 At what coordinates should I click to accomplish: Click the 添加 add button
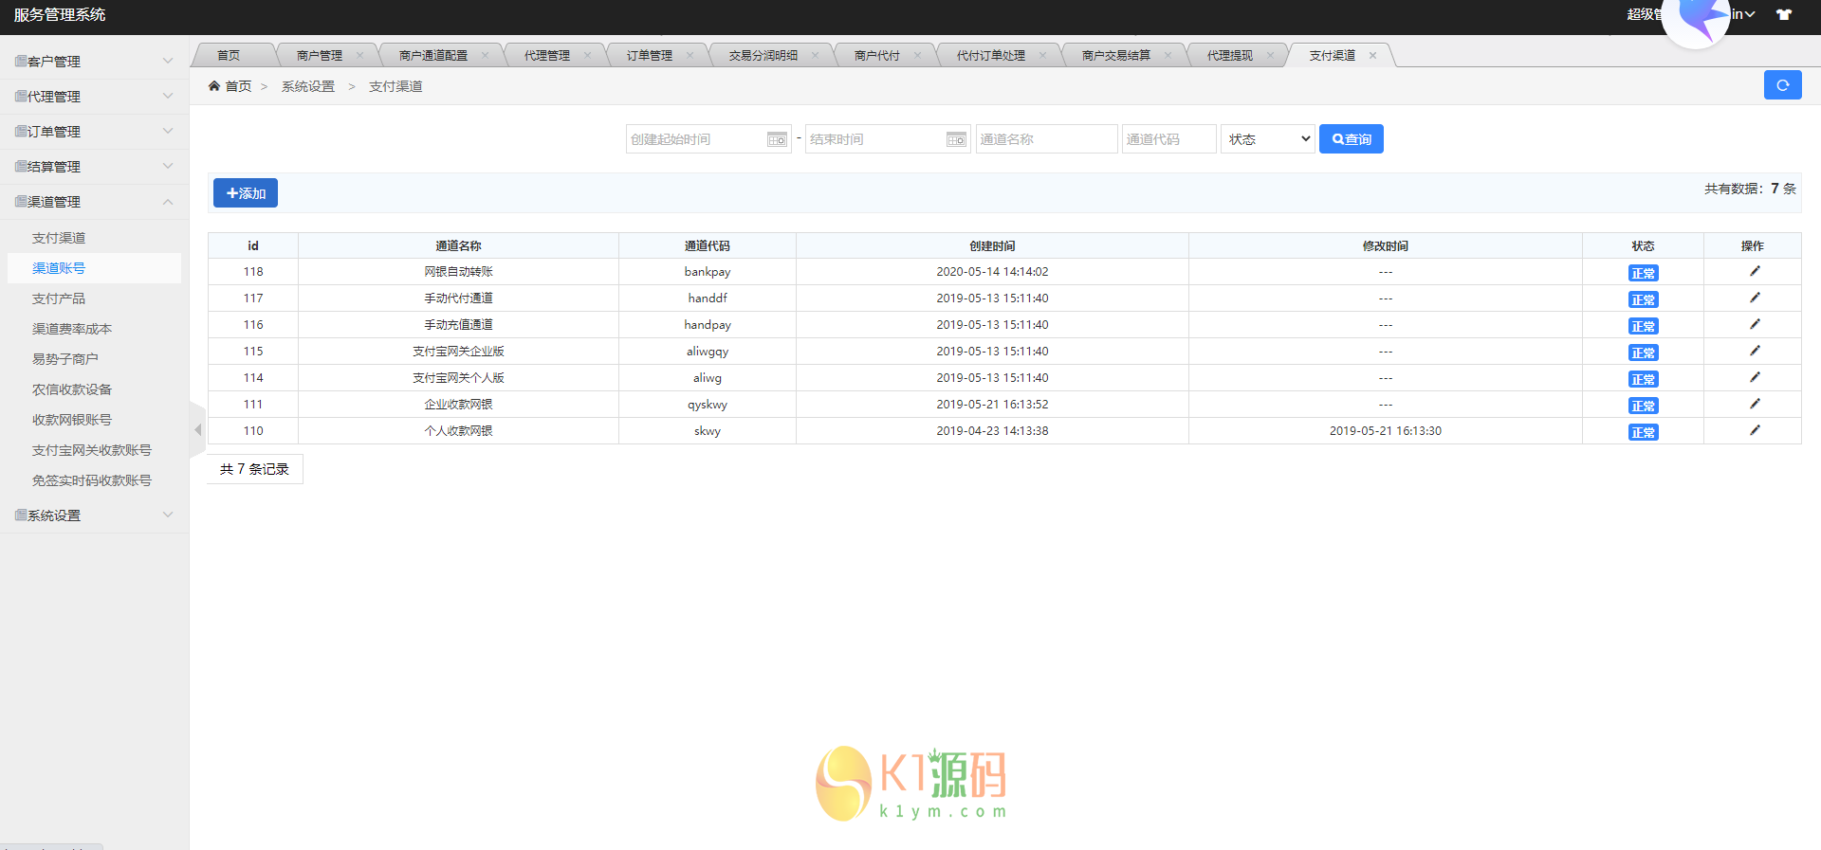(246, 193)
